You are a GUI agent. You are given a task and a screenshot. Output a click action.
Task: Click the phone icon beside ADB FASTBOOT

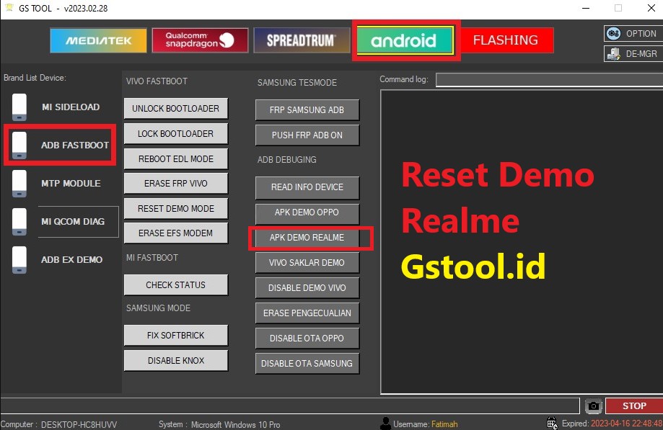pos(19,145)
